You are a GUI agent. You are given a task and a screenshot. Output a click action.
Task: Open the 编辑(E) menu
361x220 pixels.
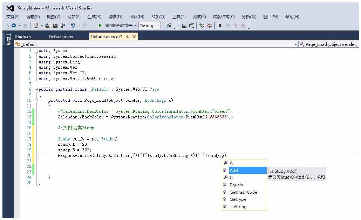[33, 16]
